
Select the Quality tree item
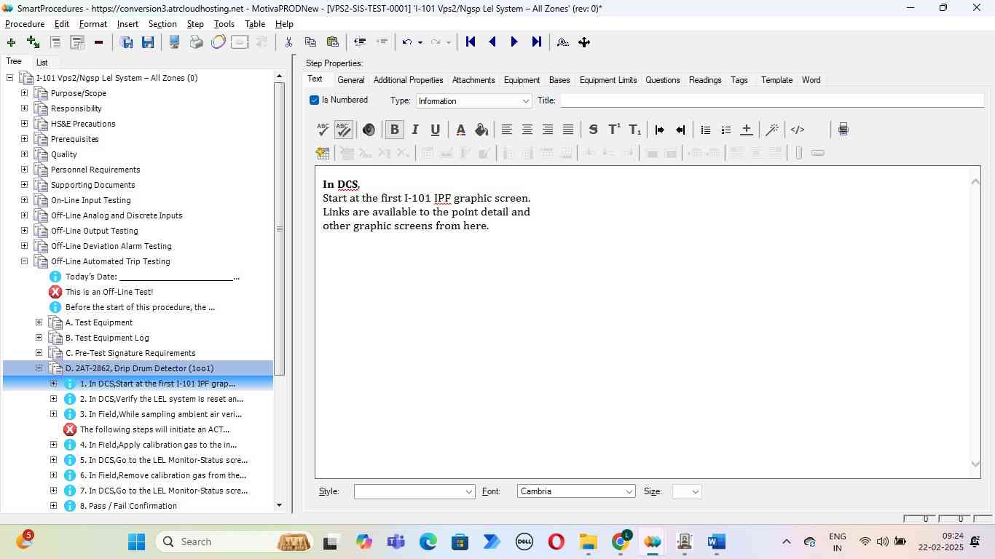pyautogui.click(x=64, y=154)
